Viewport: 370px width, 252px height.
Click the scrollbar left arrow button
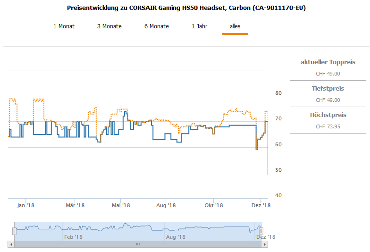click(11, 244)
